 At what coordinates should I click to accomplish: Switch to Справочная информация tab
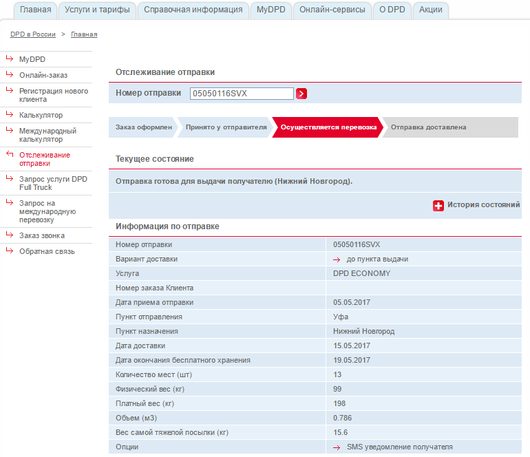pos(193,10)
